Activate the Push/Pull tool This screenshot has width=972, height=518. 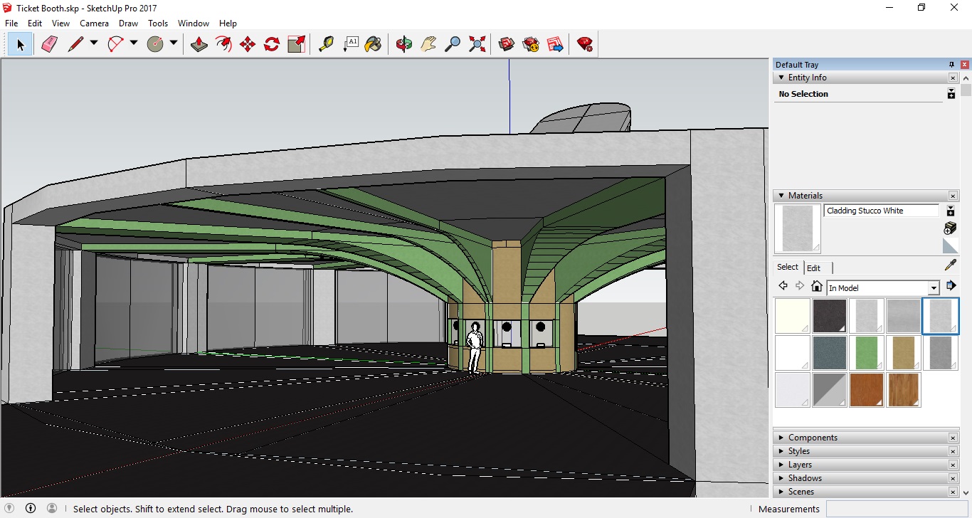(x=199, y=44)
